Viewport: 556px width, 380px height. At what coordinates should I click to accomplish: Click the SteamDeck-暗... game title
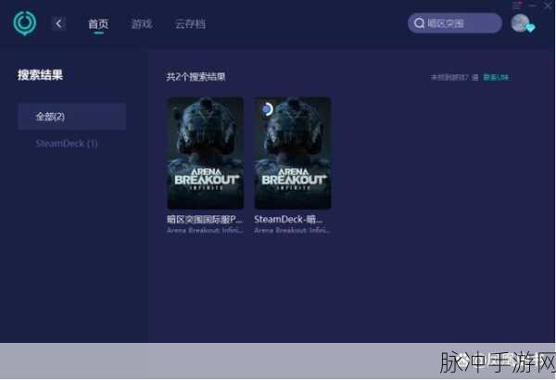click(288, 220)
